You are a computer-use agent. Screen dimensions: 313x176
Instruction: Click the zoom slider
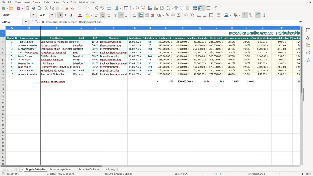[x=292, y=174]
